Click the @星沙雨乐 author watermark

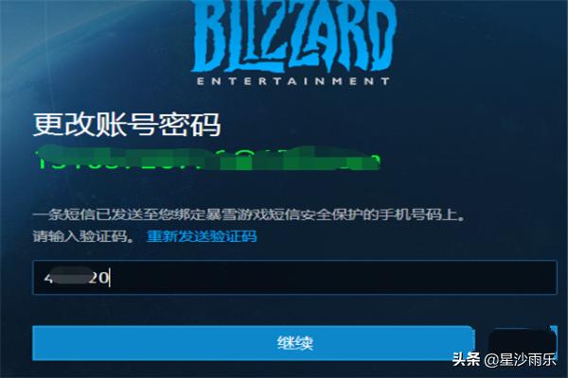pyautogui.click(x=521, y=359)
